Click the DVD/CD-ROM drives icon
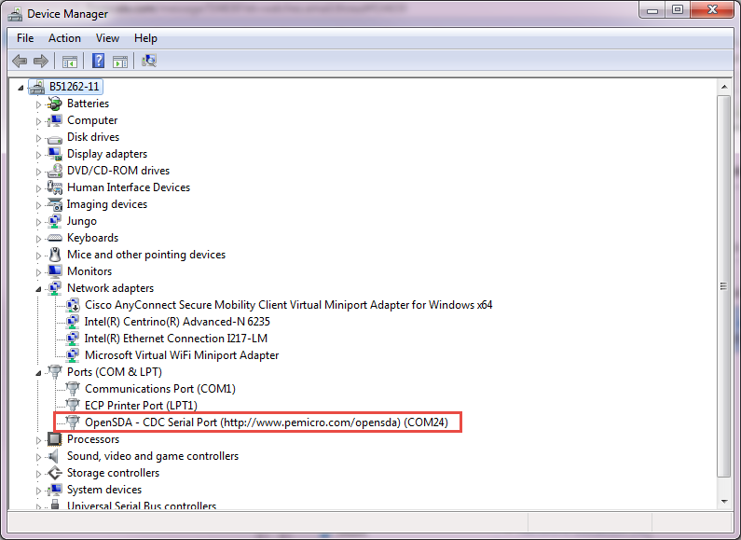This screenshot has width=741, height=540. tap(55, 171)
